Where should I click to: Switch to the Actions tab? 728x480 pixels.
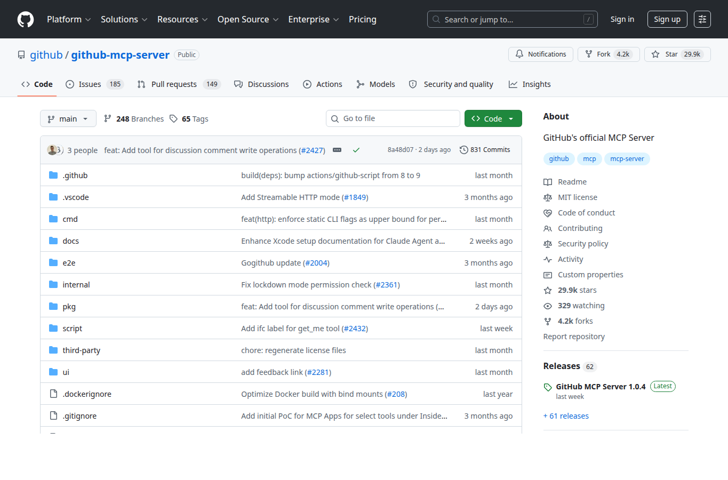click(323, 84)
